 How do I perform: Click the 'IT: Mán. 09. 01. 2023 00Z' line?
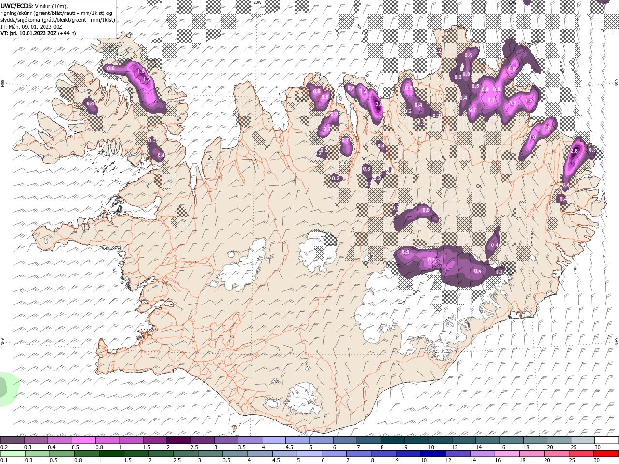point(31,27)
